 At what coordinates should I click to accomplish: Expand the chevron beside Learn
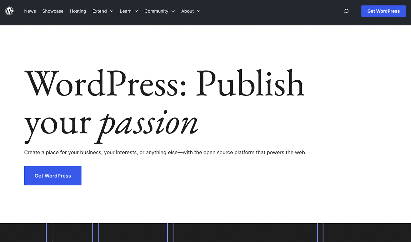point(136,11)
